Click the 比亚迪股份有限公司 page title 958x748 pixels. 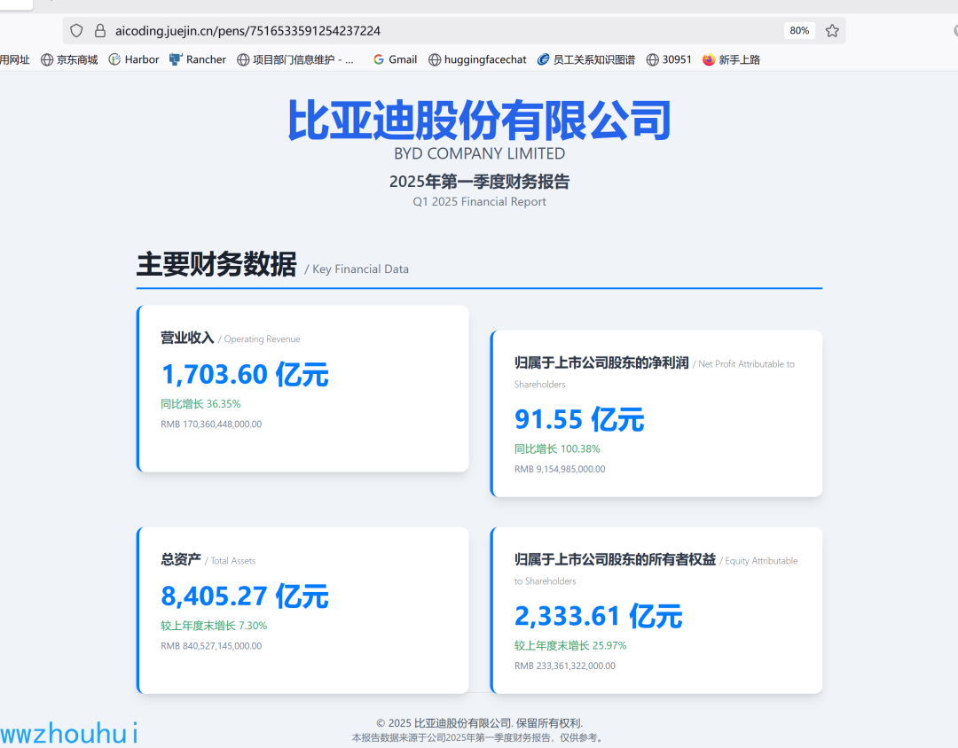[479, 120]
